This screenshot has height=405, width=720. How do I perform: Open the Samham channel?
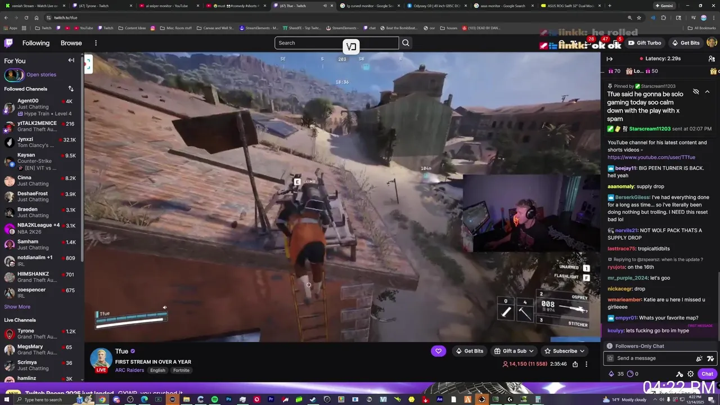(40, 244)
